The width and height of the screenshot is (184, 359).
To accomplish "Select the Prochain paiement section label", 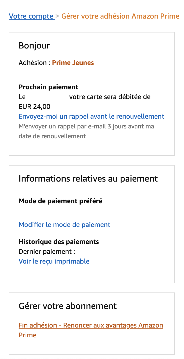I will click(48, 87).
